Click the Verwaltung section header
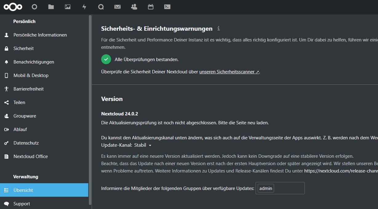This screenshot has height=209, width=378. coord(26,177)
